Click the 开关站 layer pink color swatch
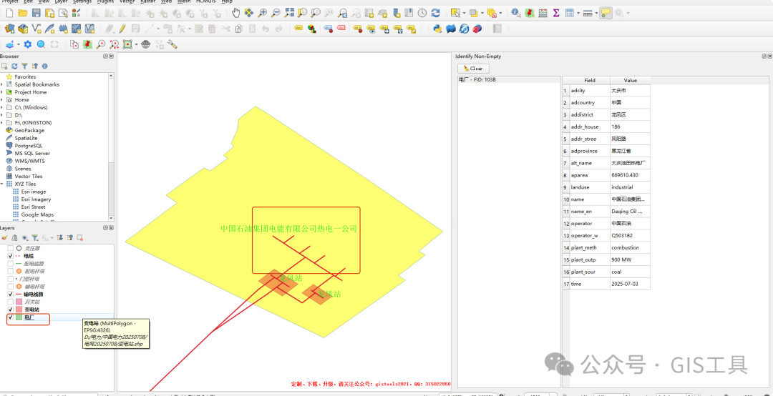This screenshot has width=773, height=396. tap(19, 302)
